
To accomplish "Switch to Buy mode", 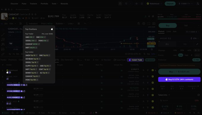I will pos(168,26).
